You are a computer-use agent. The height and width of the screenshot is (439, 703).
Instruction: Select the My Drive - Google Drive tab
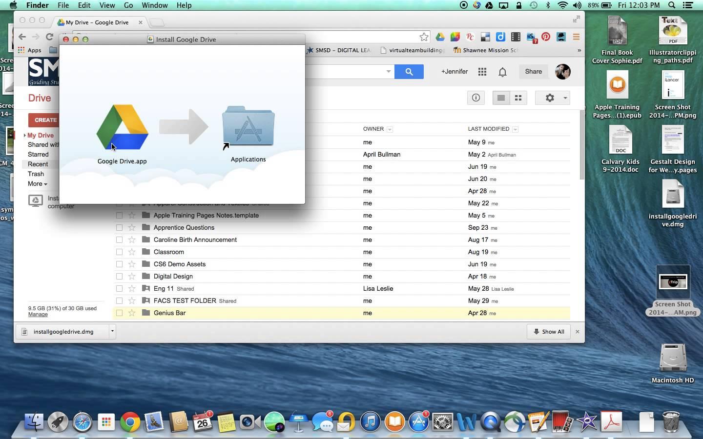pos(100,22)
